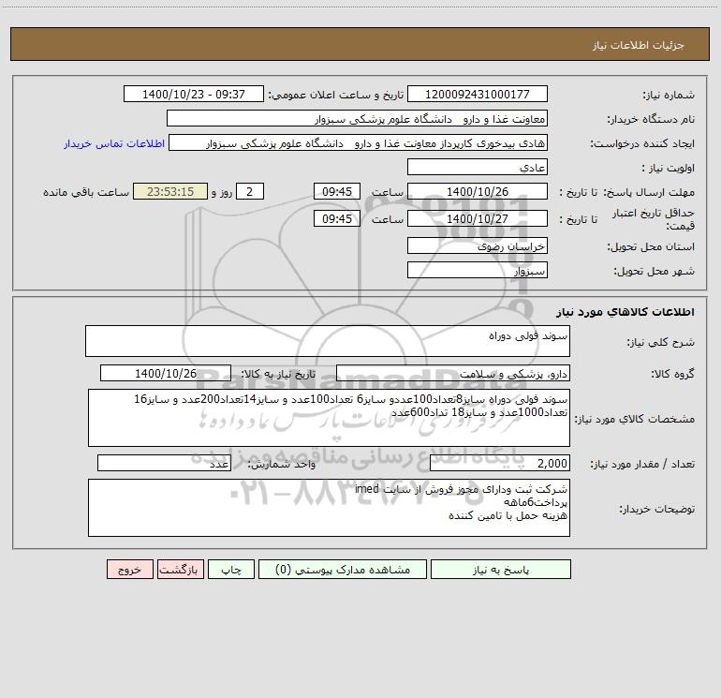Click the جزئیات اطلاعات نیاز header title

pos(638,45)
